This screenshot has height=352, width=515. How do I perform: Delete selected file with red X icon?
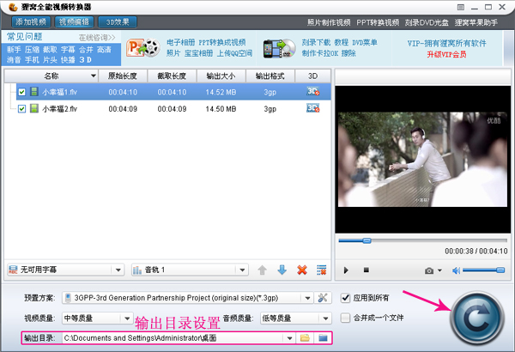pos(302,270)
